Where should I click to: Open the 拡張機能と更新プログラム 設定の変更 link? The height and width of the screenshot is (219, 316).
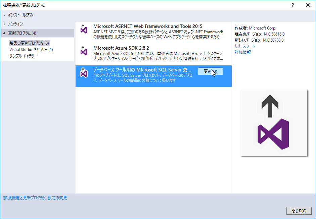(x=35, y=198)
